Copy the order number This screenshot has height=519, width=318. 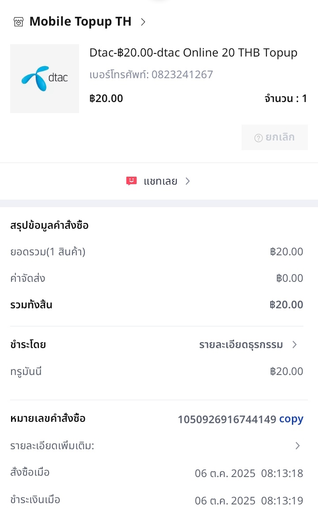coord(291,419)
